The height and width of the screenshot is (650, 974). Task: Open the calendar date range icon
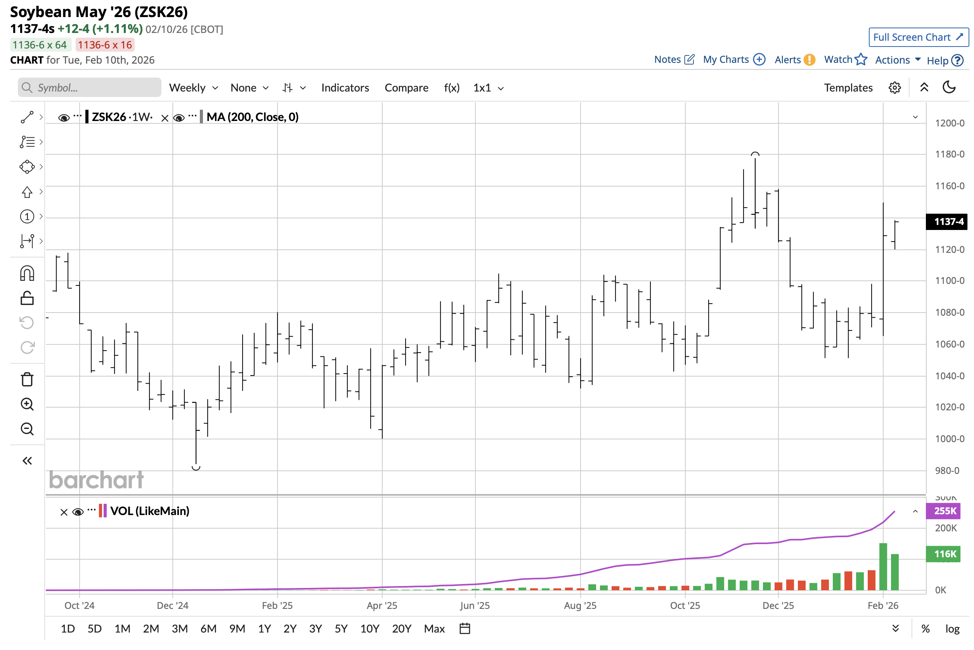coord(465,629)
